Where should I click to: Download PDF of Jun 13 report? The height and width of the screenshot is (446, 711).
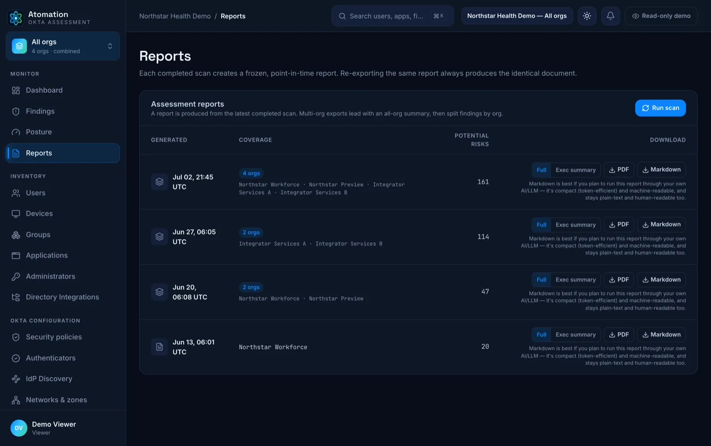pyautogui.click(x=619, y=335)
